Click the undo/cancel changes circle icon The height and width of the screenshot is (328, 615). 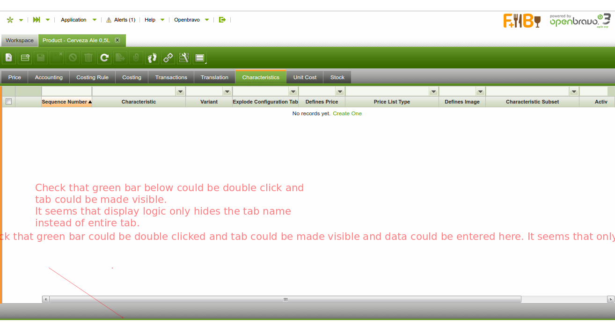(73, 58)
